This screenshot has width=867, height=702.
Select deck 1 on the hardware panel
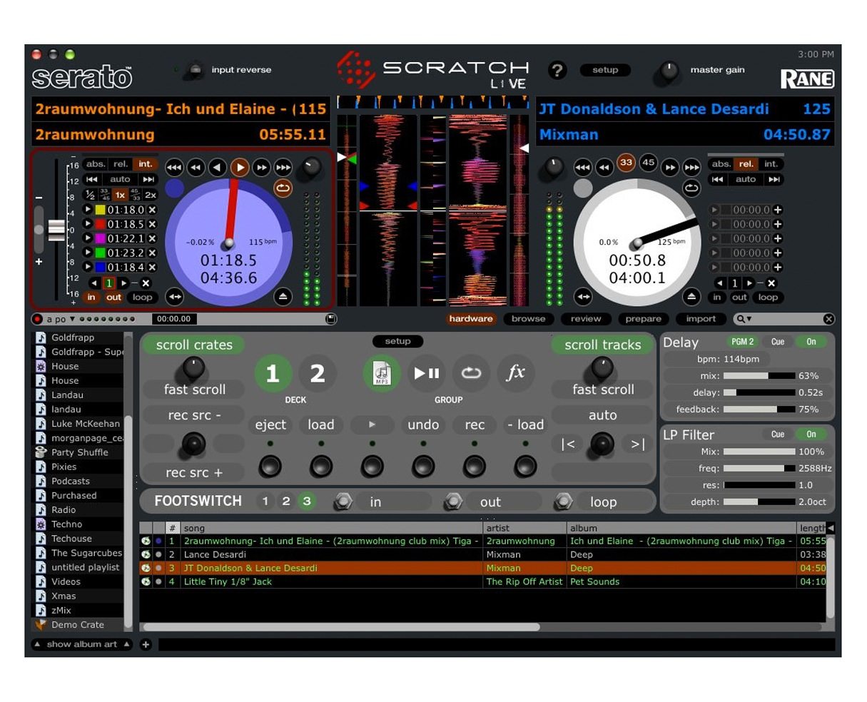pyautogui.click(x=273, y=373)
